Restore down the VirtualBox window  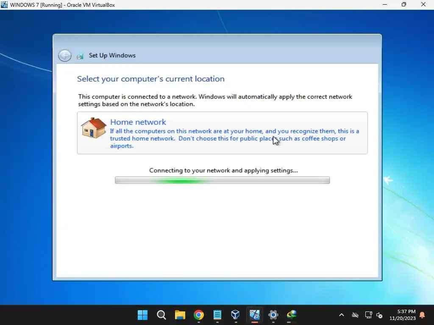(404, 4)
